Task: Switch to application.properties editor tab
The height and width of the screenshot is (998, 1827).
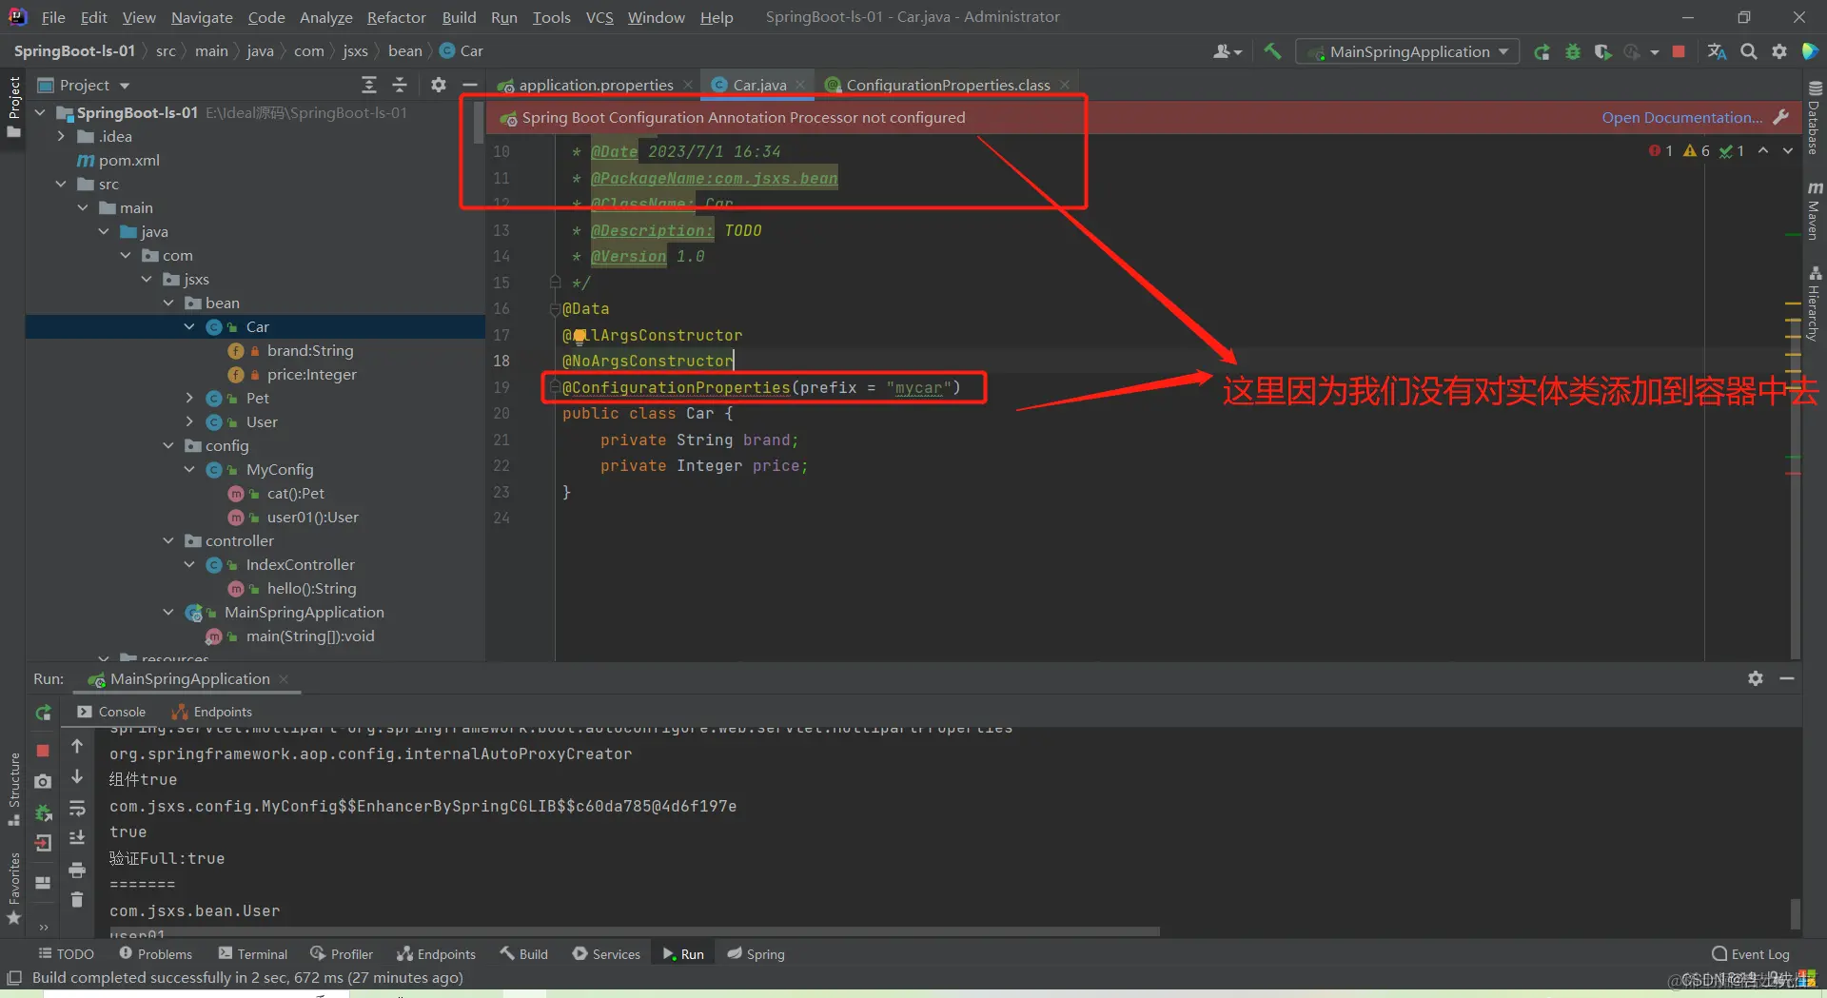Action: tap(595, 85)
